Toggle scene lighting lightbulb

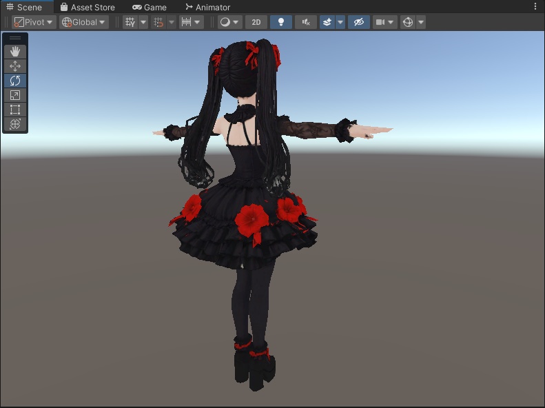click(x=281, y=22)
